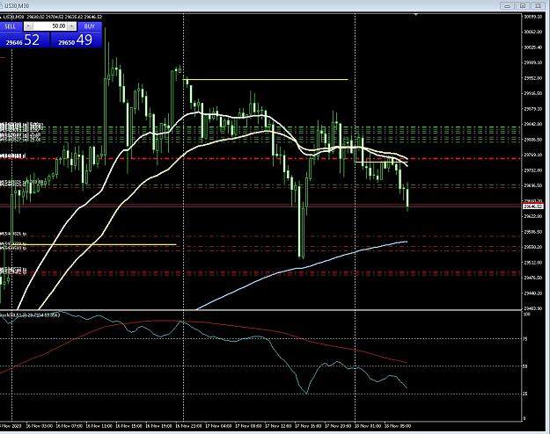Minimize the US30,M30 chart window
This screenshot has height=434, width=550.
click(507, 5)
